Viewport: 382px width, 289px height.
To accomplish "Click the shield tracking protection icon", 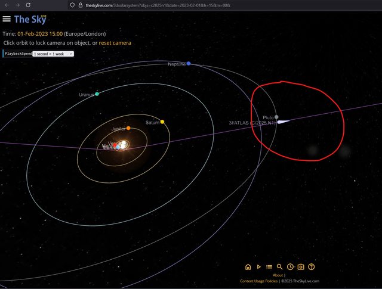I will [x=72, y=5].
